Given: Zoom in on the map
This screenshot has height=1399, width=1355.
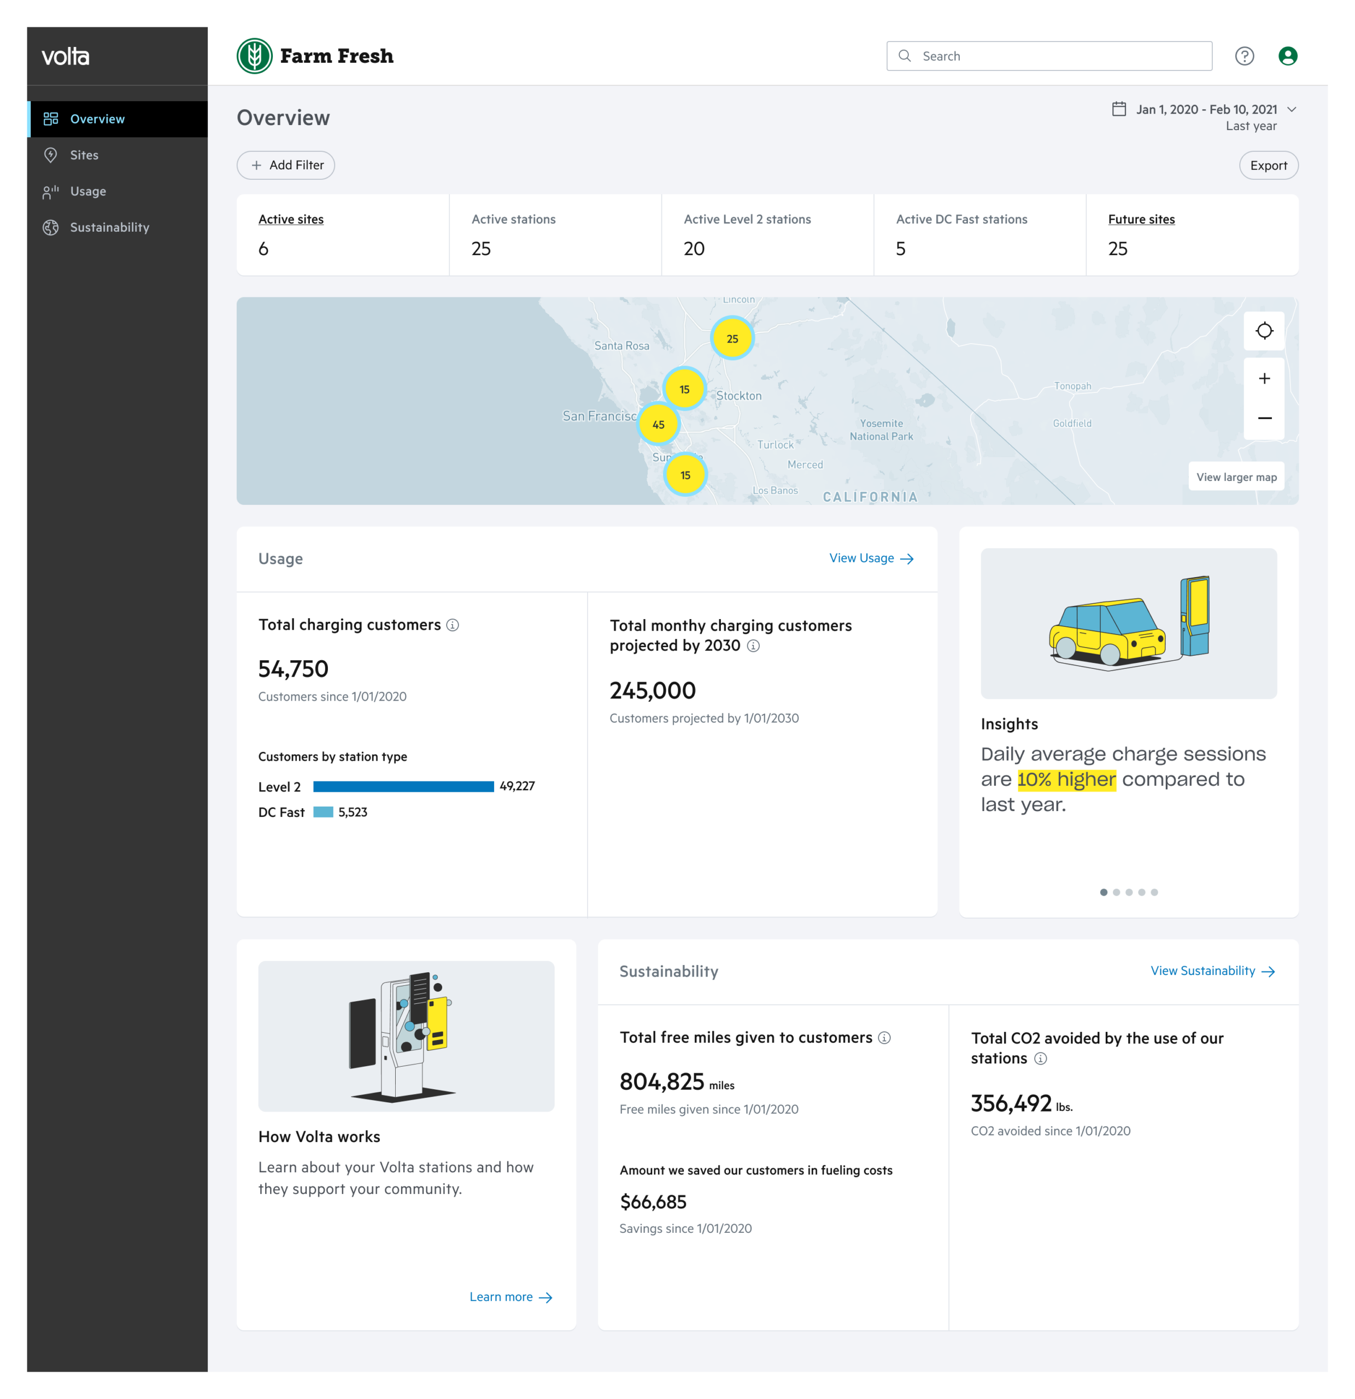Looking at the screenshot, I should pos(1264,378).
